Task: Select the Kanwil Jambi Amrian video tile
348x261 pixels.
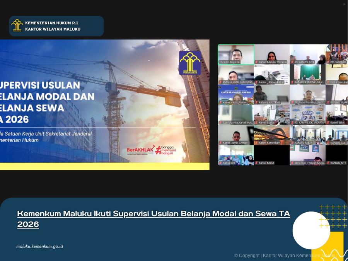Action: [x=236, y=135]
